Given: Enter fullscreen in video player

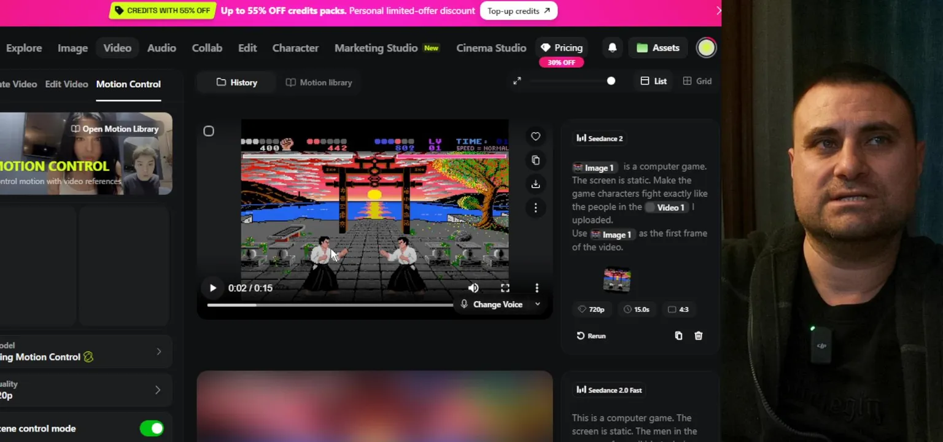Looking at the screenshot, I should tap(505, 288).
